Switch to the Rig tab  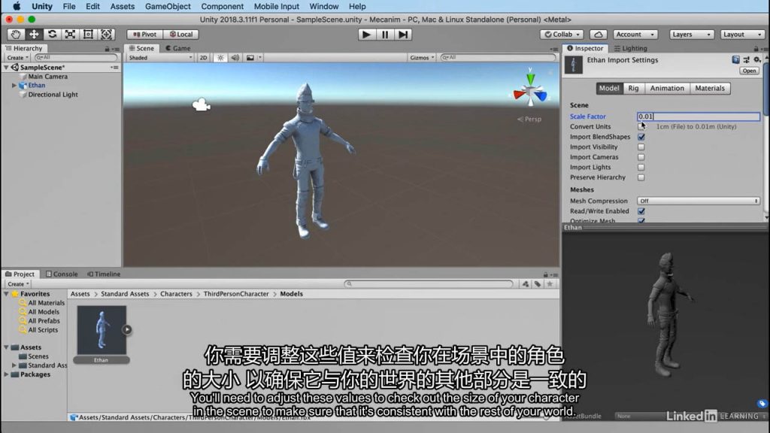633,88
